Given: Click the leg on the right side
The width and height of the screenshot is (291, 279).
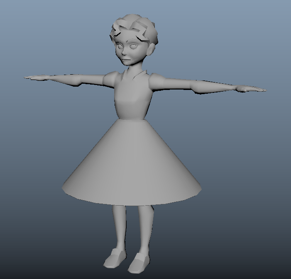Looking at the screenshot, I should 145,228.
